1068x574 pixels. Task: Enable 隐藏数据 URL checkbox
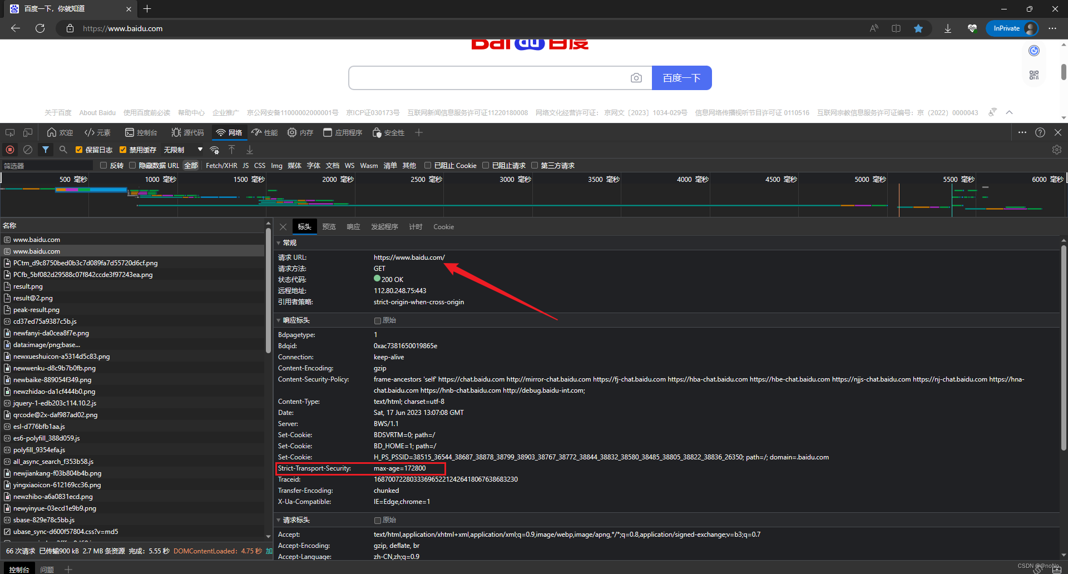[132, 165]
